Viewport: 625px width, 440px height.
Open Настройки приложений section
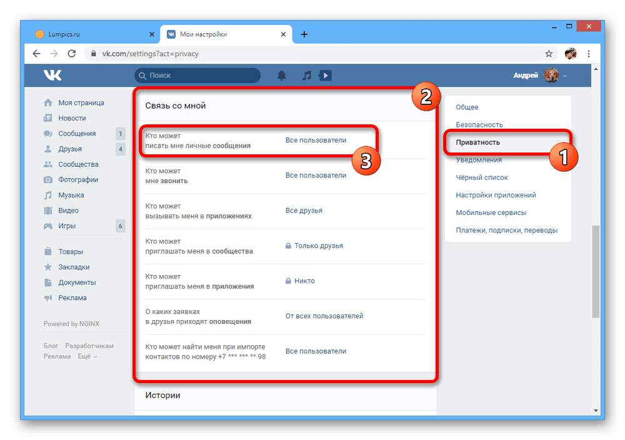tap(496, 195)
